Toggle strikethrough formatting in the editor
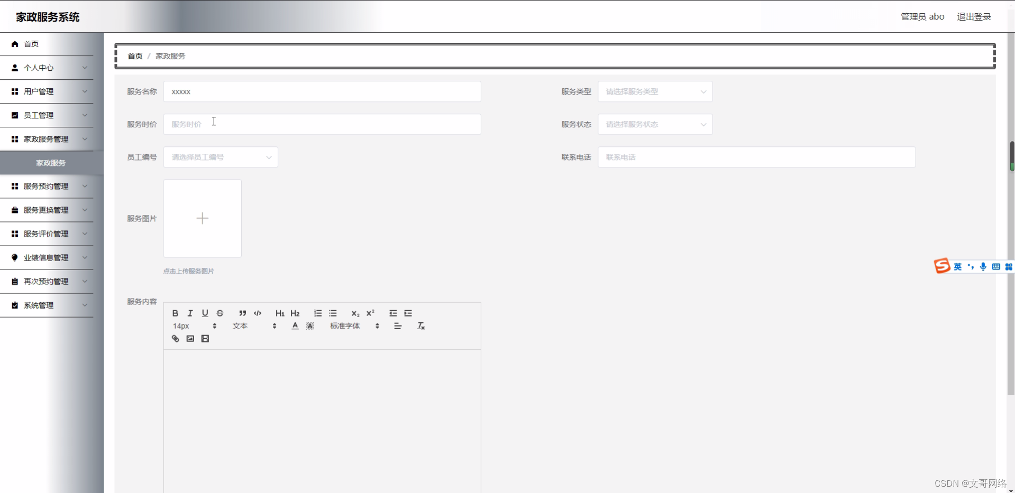Viewport: 1015px width, 493px height. 220,313
